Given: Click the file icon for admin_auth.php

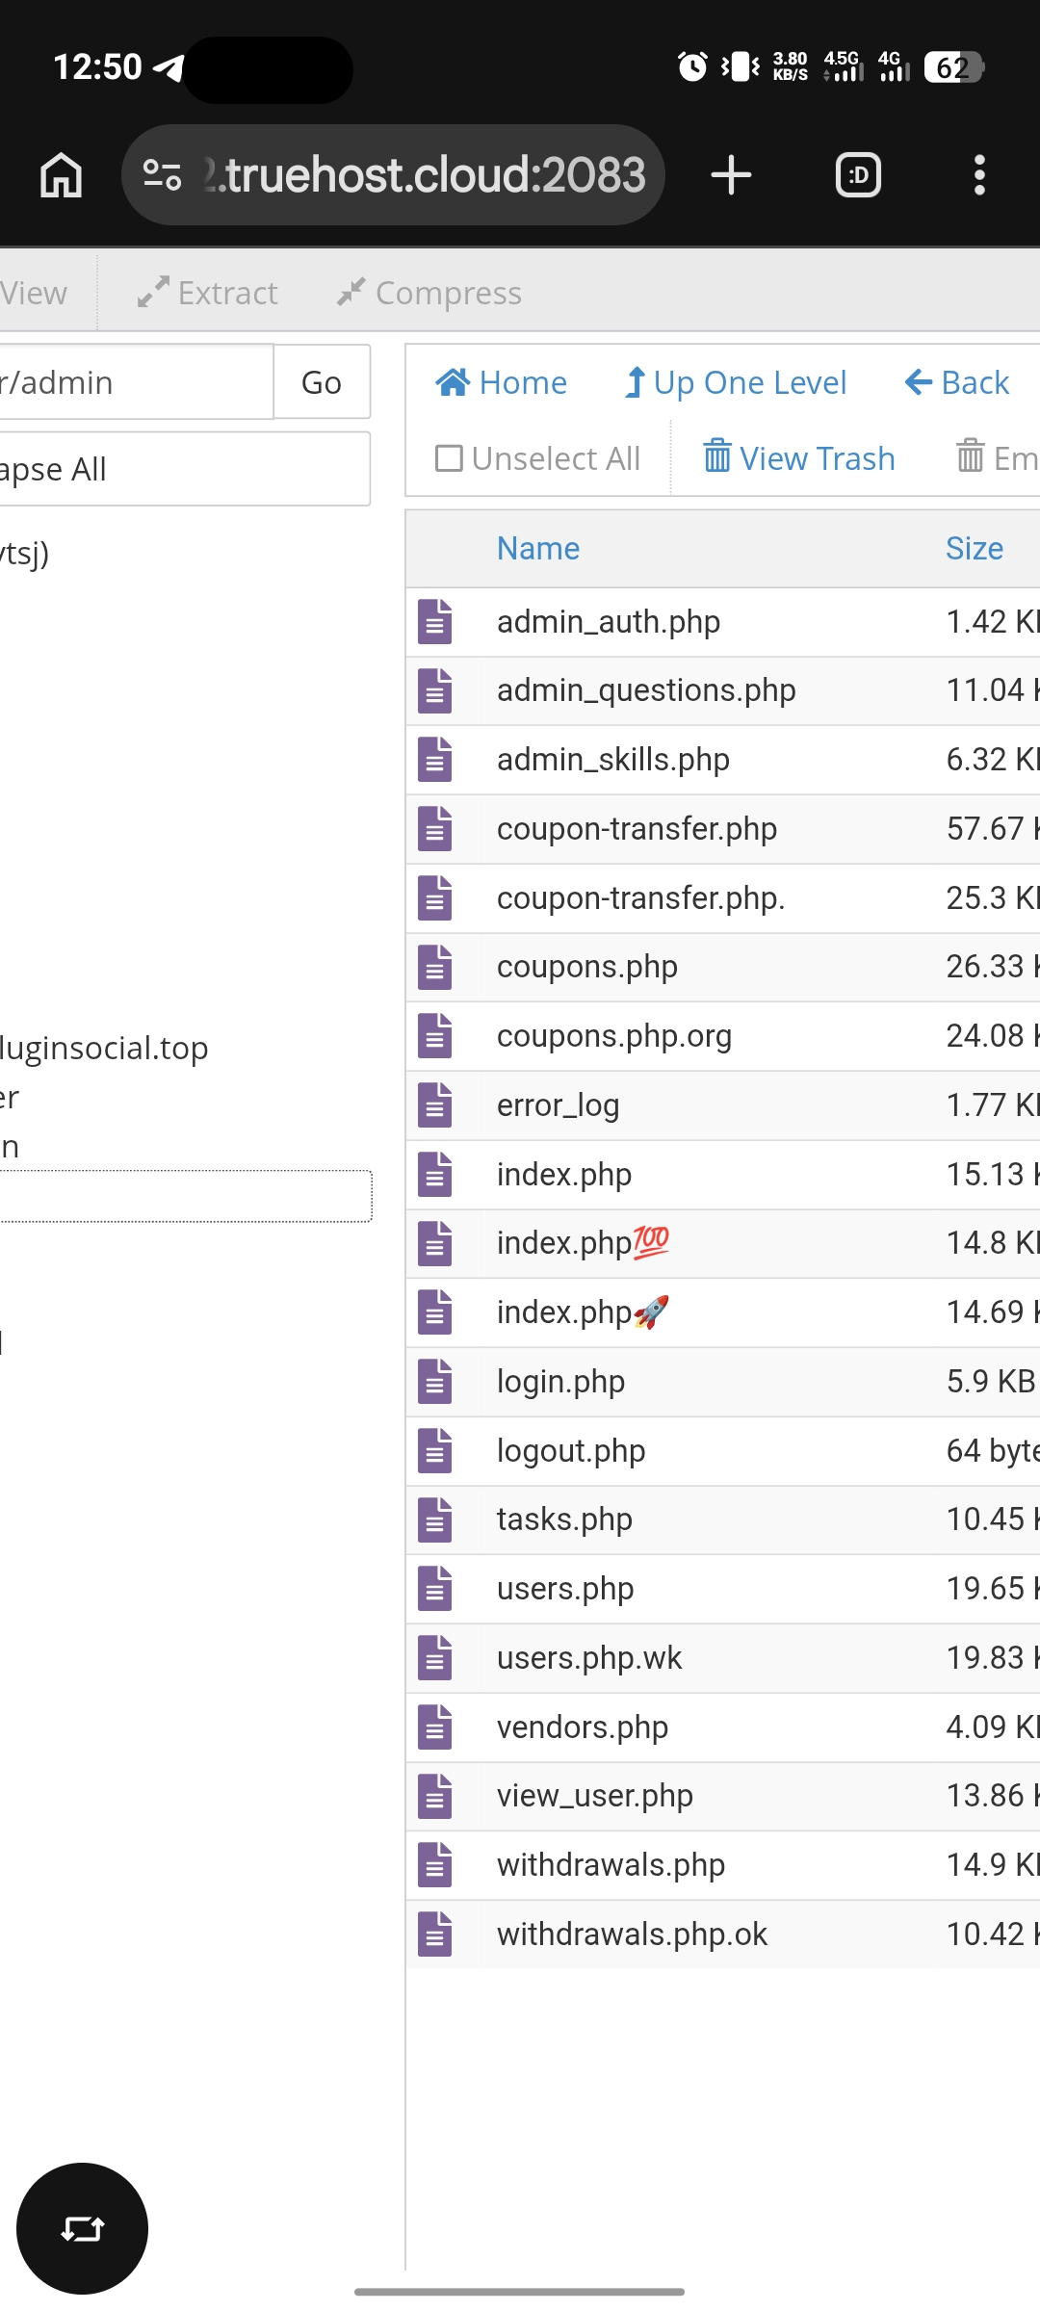Looking at the screenshot, I should point(435,622).
